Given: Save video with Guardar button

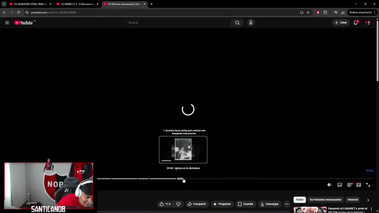Looking at the screenshot, I should 245,204.
